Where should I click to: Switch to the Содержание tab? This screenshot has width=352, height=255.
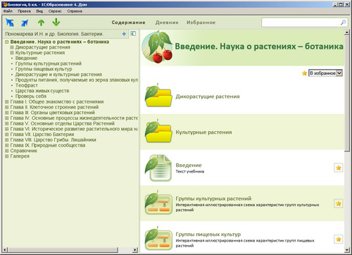tap(128, 23)
